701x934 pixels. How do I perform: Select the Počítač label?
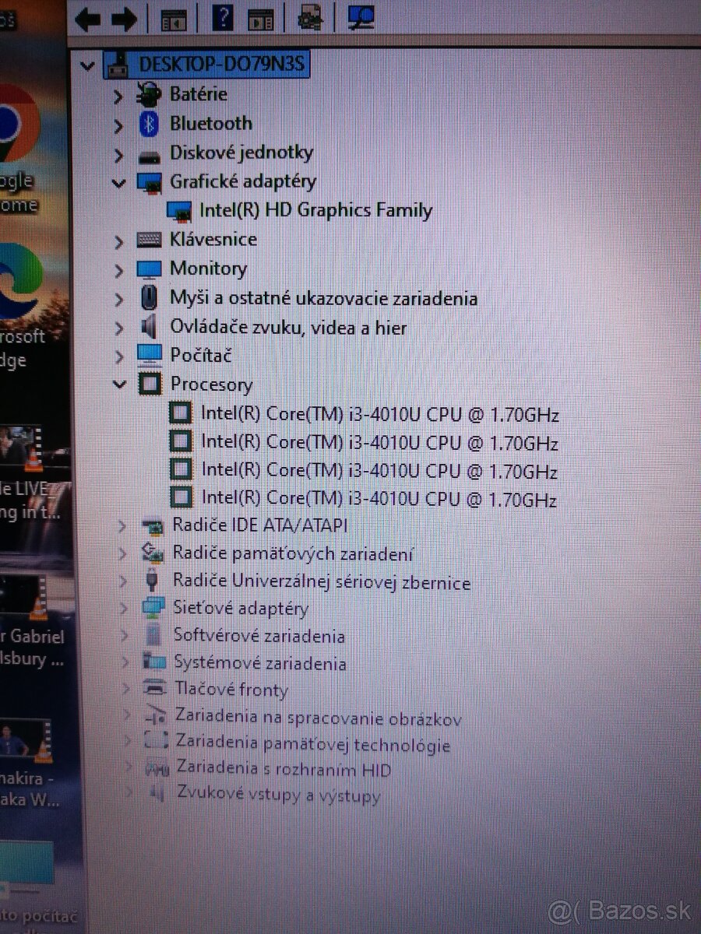tap(201, 355)
